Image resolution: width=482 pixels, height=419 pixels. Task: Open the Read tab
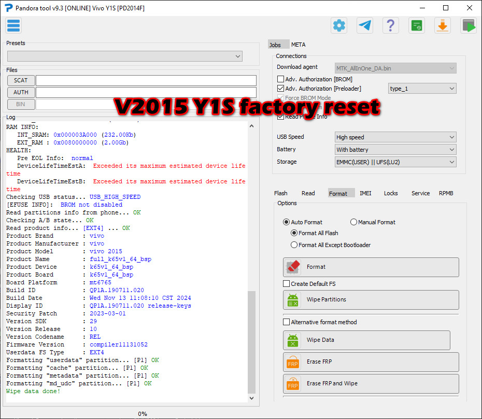click(x=308, y=193)
